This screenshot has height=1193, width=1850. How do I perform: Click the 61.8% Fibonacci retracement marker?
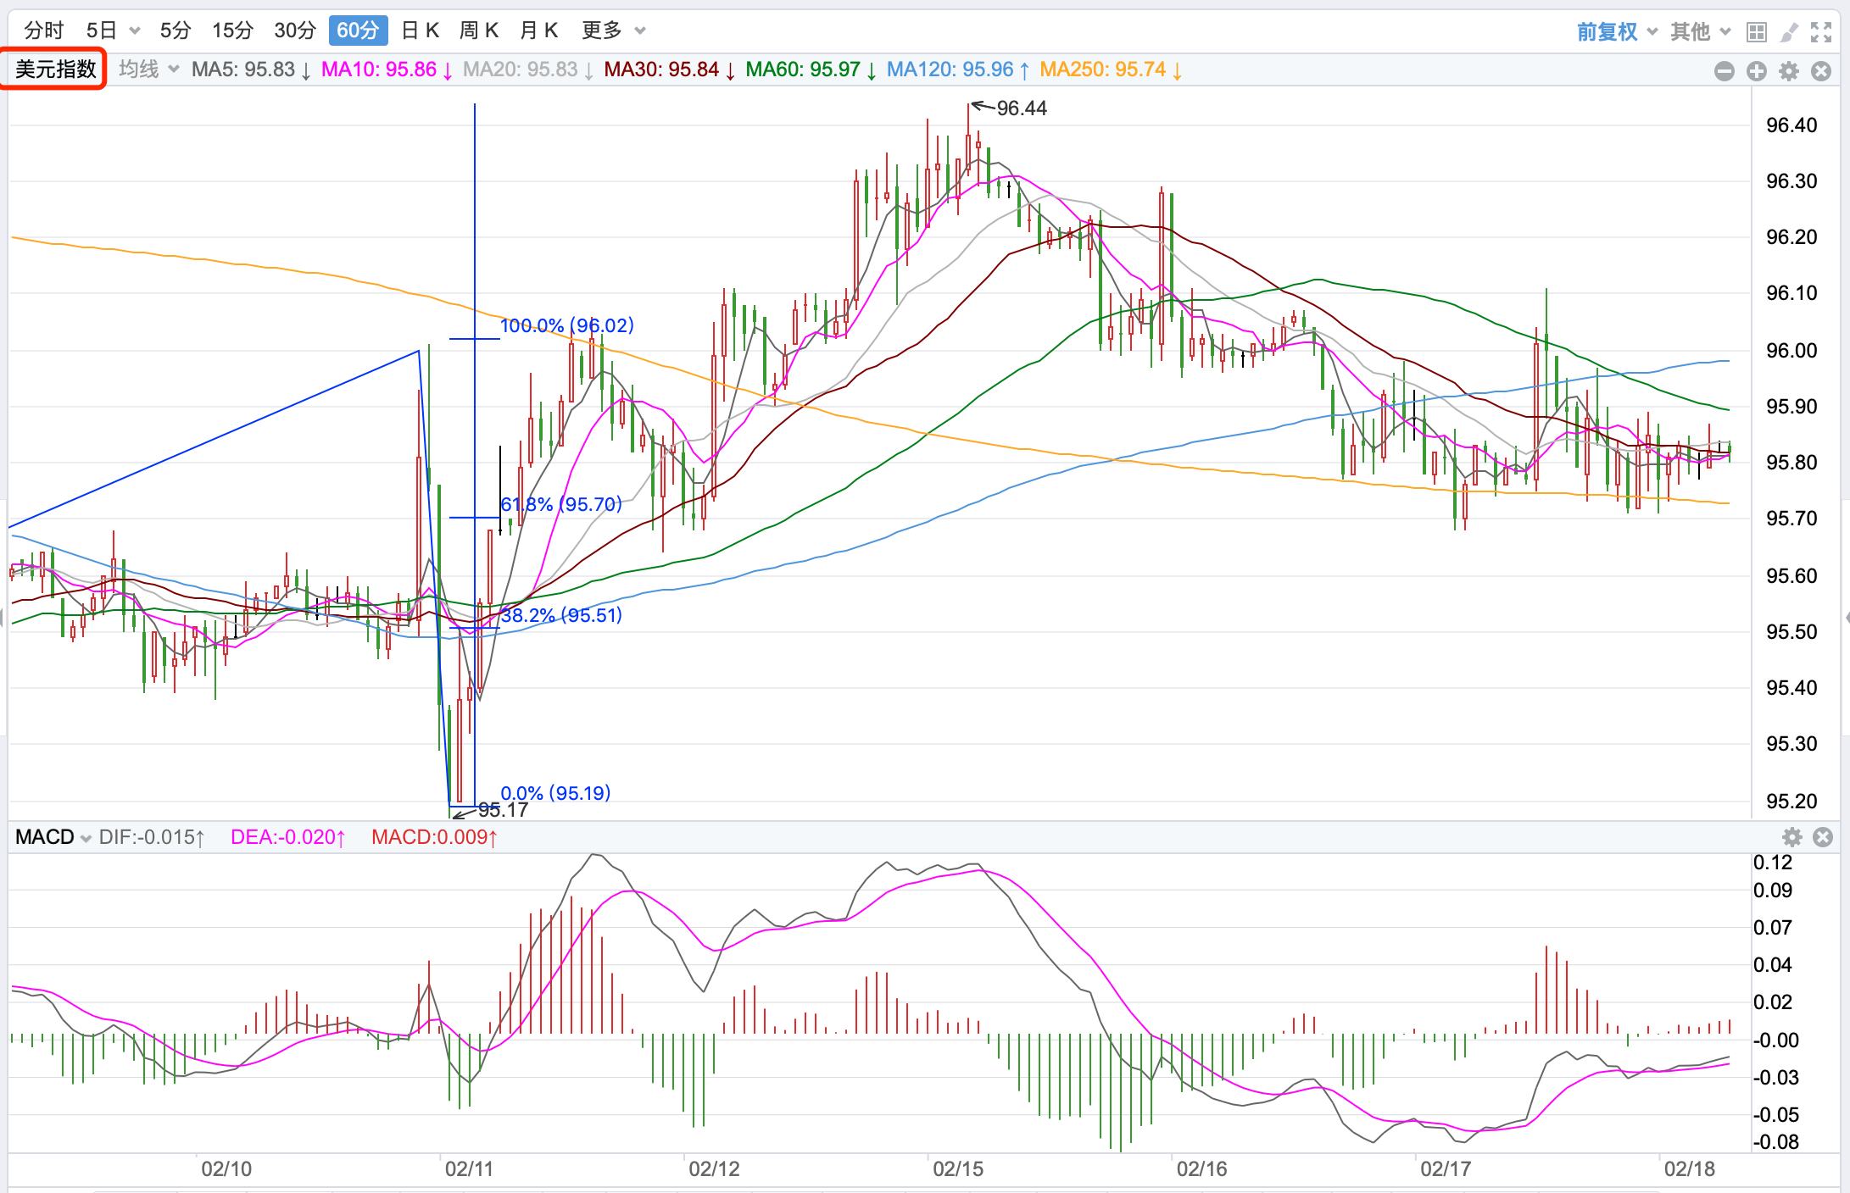tap(561, 505)
